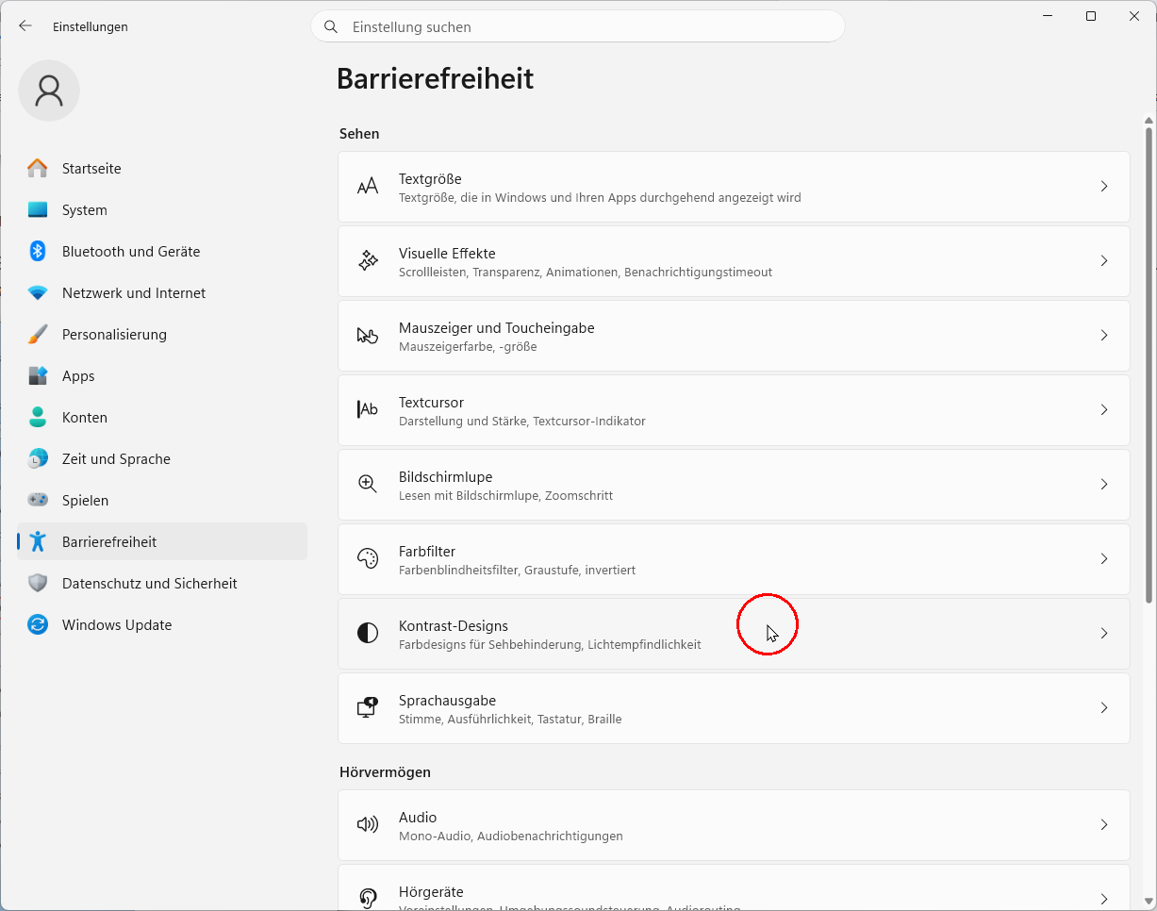
Task: Maximize the Einstellungen window
Action: (1091, 16)
